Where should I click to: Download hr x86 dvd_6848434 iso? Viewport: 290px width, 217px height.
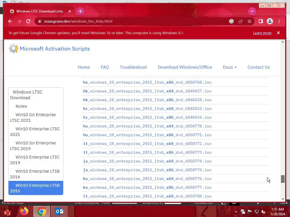[147, 117]
